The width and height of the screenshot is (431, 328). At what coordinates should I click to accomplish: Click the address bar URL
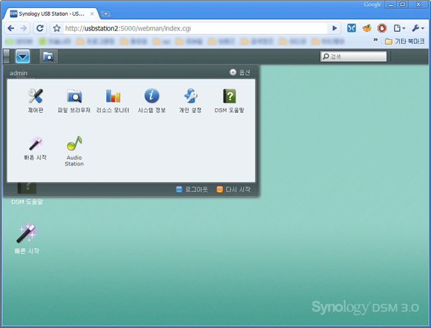click(128, 29)
